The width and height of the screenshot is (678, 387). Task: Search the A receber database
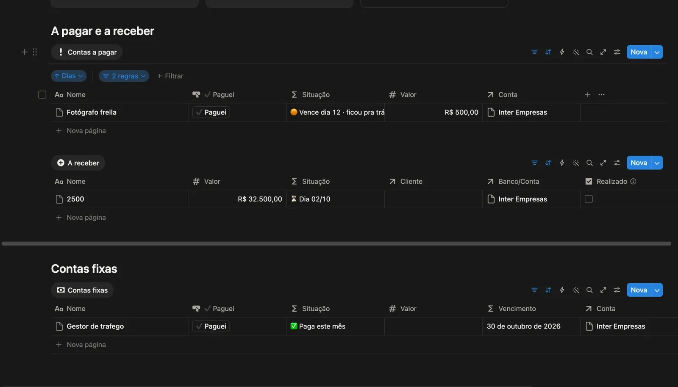click(x=589, y=163)
